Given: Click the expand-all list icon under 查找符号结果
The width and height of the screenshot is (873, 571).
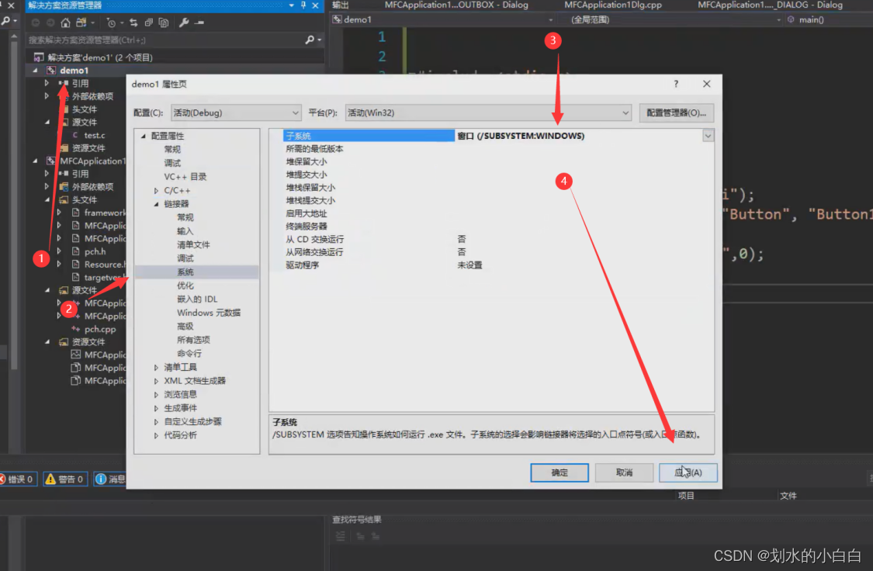Looking at the screenshot, I should pyautogui.click(x=340, y=537).
